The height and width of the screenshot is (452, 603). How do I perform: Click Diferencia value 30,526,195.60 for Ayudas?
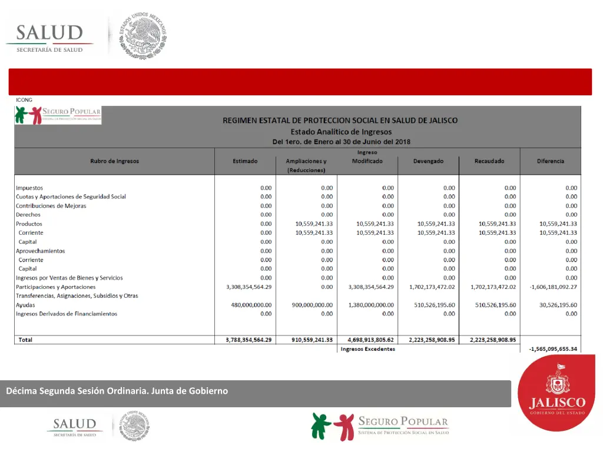pyautogui.click(x=558, y=305)
